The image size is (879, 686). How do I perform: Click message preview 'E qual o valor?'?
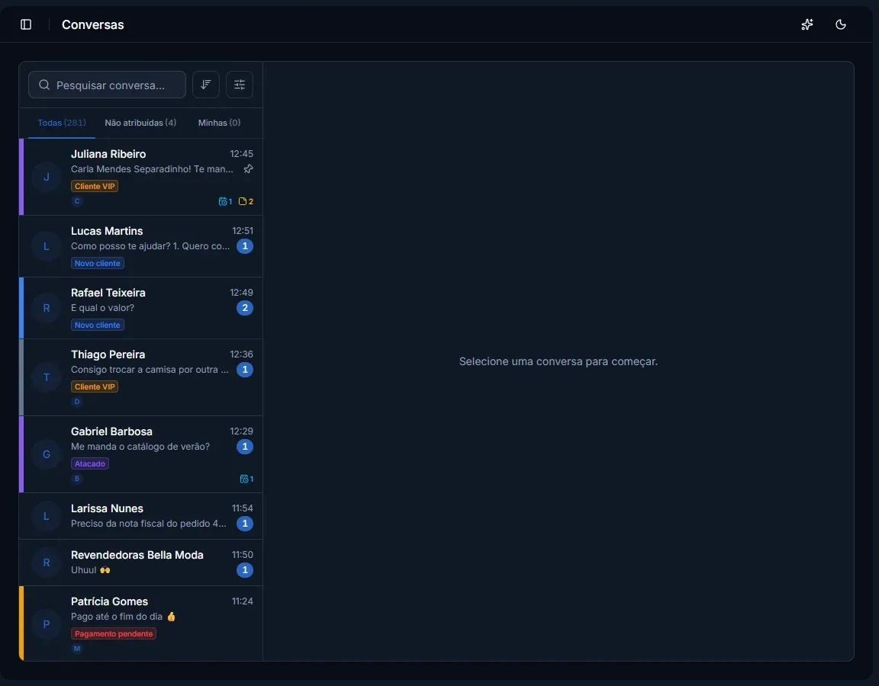102,307
